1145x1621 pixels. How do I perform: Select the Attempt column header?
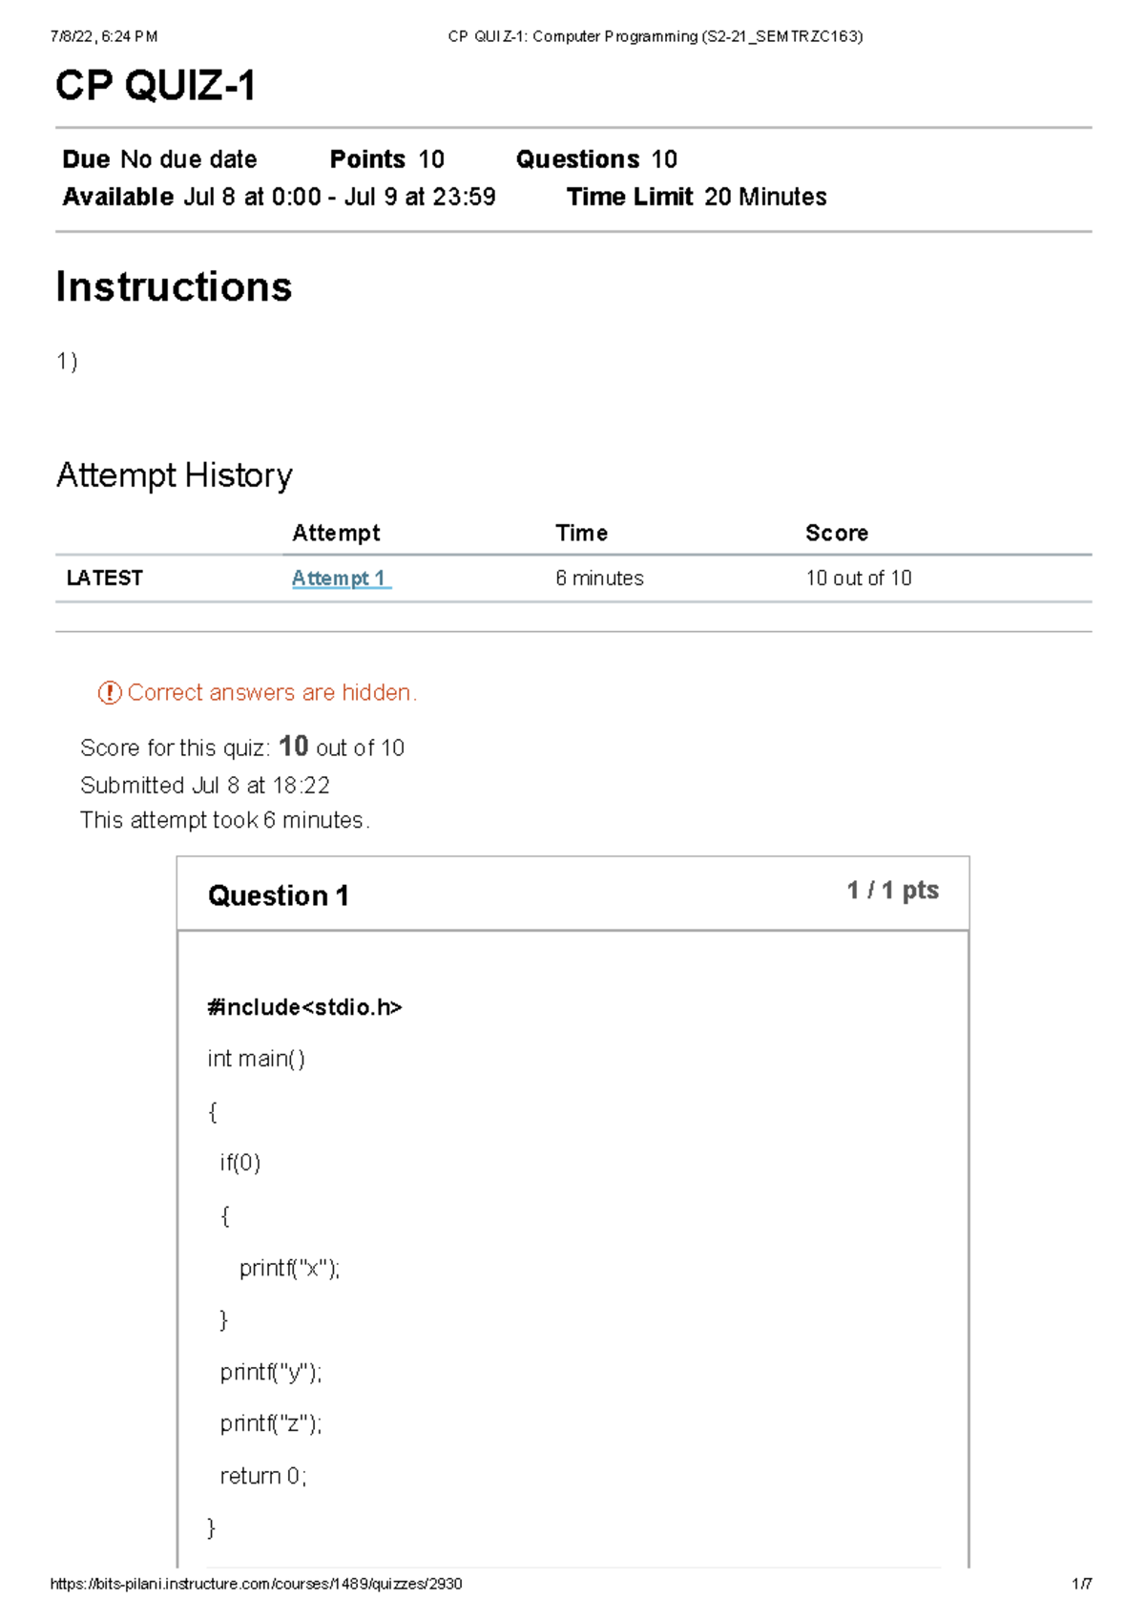click(336, 533)
